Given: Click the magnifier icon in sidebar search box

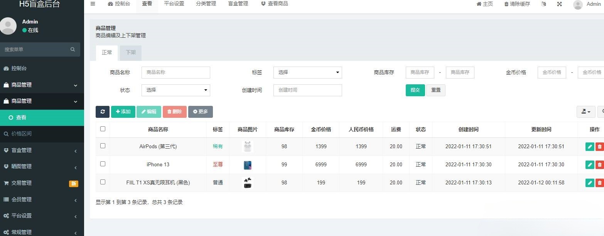Looking at the screenshot, I should [x=73, y=49].
